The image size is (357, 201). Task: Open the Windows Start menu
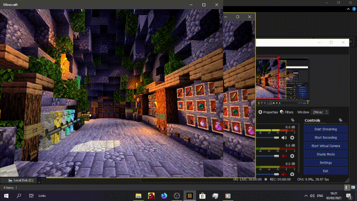click(x=6, y=196)
